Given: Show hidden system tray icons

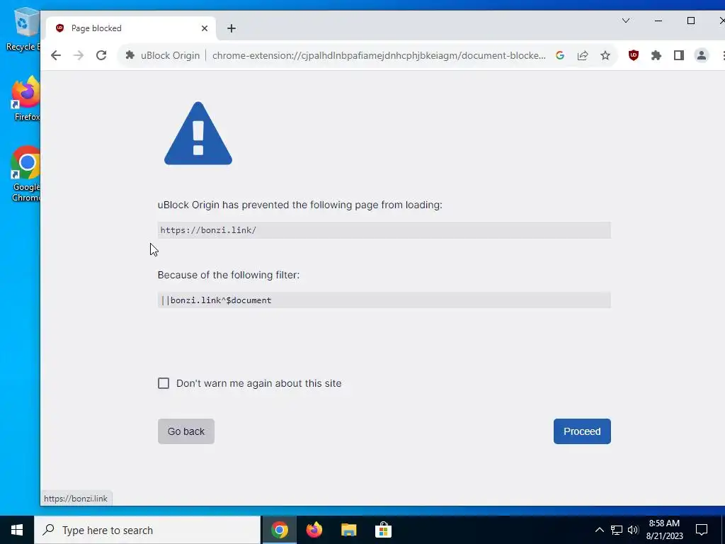Looking at the screenshot, I should [x=599, y=530].
